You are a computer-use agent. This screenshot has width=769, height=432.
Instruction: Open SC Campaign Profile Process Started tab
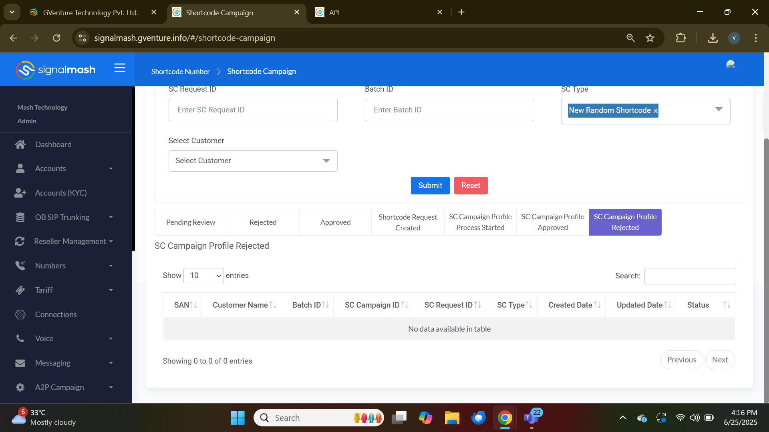(480, 222)
